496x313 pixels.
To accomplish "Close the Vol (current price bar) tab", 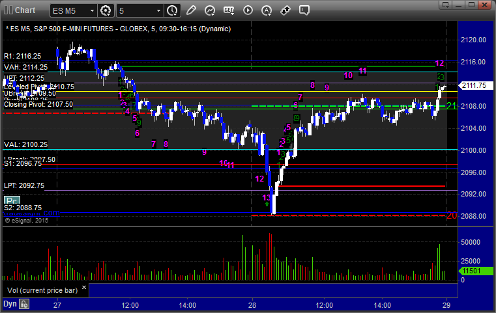I will point(83,287).
